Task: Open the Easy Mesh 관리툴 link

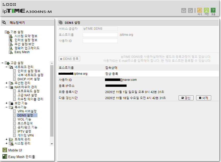Action: pos(22,157)
